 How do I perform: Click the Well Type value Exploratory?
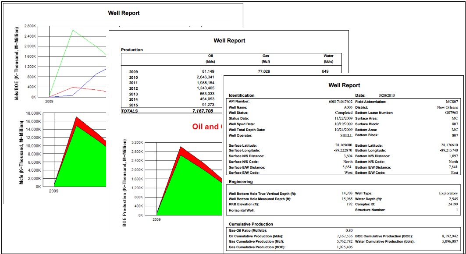click(448, 193)
